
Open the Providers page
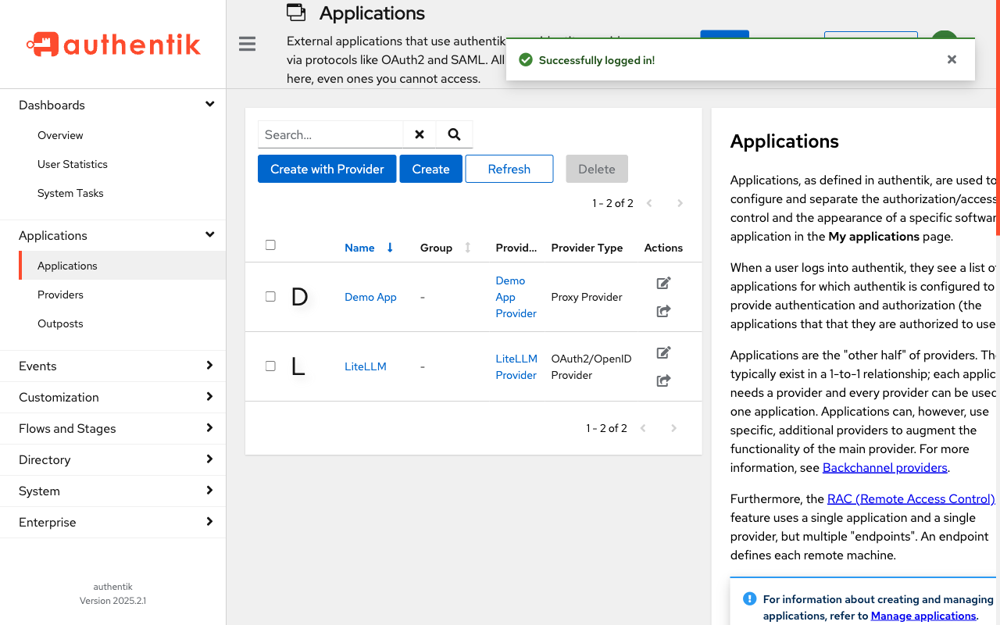[x=60, y=295]
